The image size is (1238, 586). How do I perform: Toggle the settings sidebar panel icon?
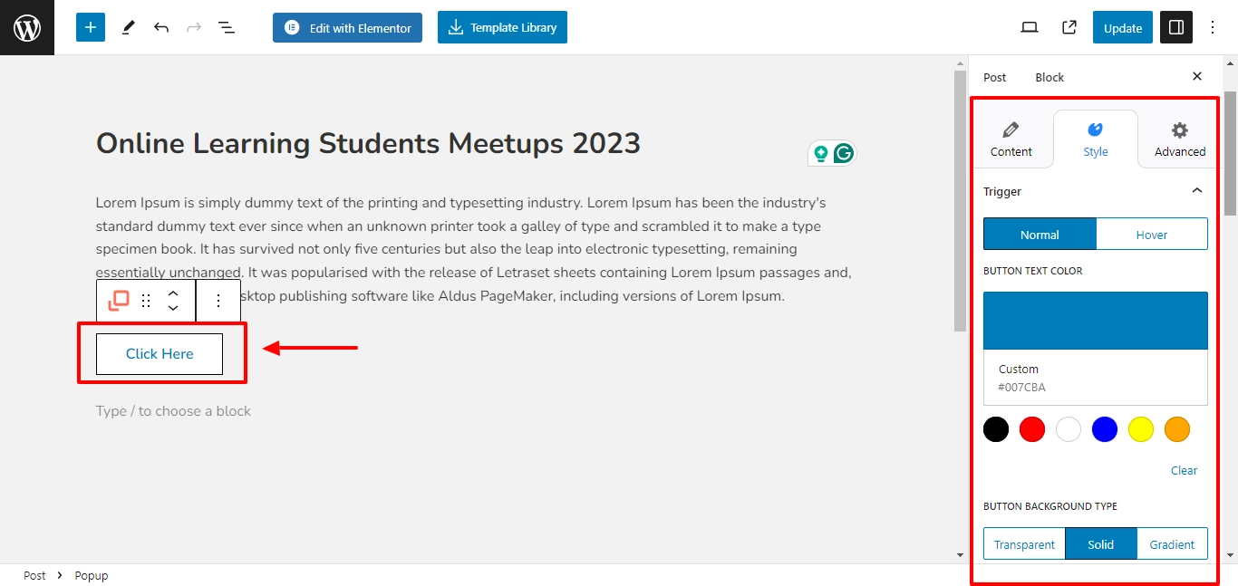click(1176, 27)
